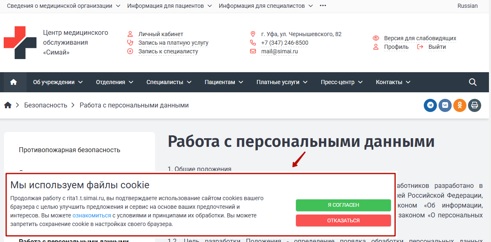Accept cookies with 'Я согласен' button
This screenshot has height=242, width=491.
[x=343, y=205]
